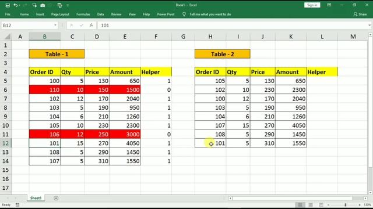Click the Cancel X icon in formula bar
The height and width of the screenshot is (209, 373).
tap(71, 26)
